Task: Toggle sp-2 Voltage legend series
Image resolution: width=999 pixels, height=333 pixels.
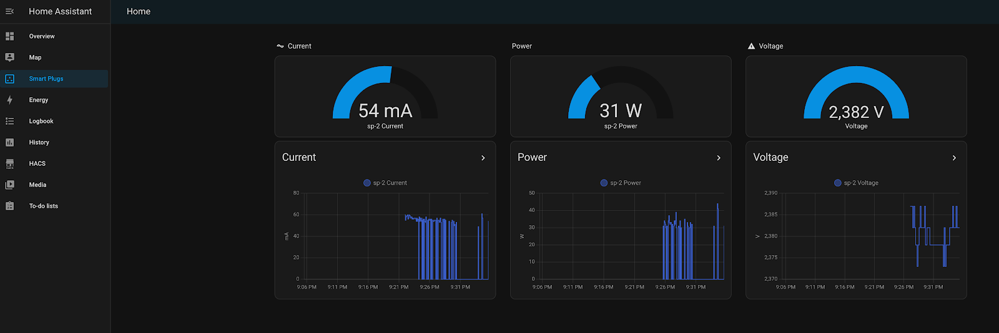Action: point(856,183)
